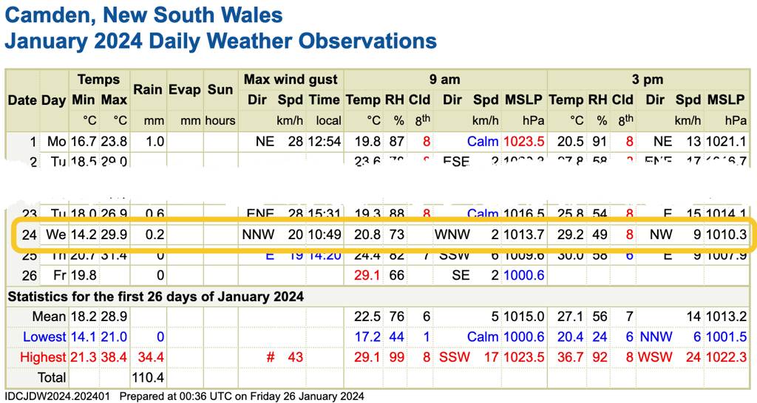Select mean 3 pm pressure 1013.2
757x403 pixels.
726,317
